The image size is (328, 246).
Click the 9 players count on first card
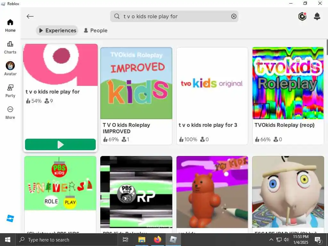click(49, 101)
